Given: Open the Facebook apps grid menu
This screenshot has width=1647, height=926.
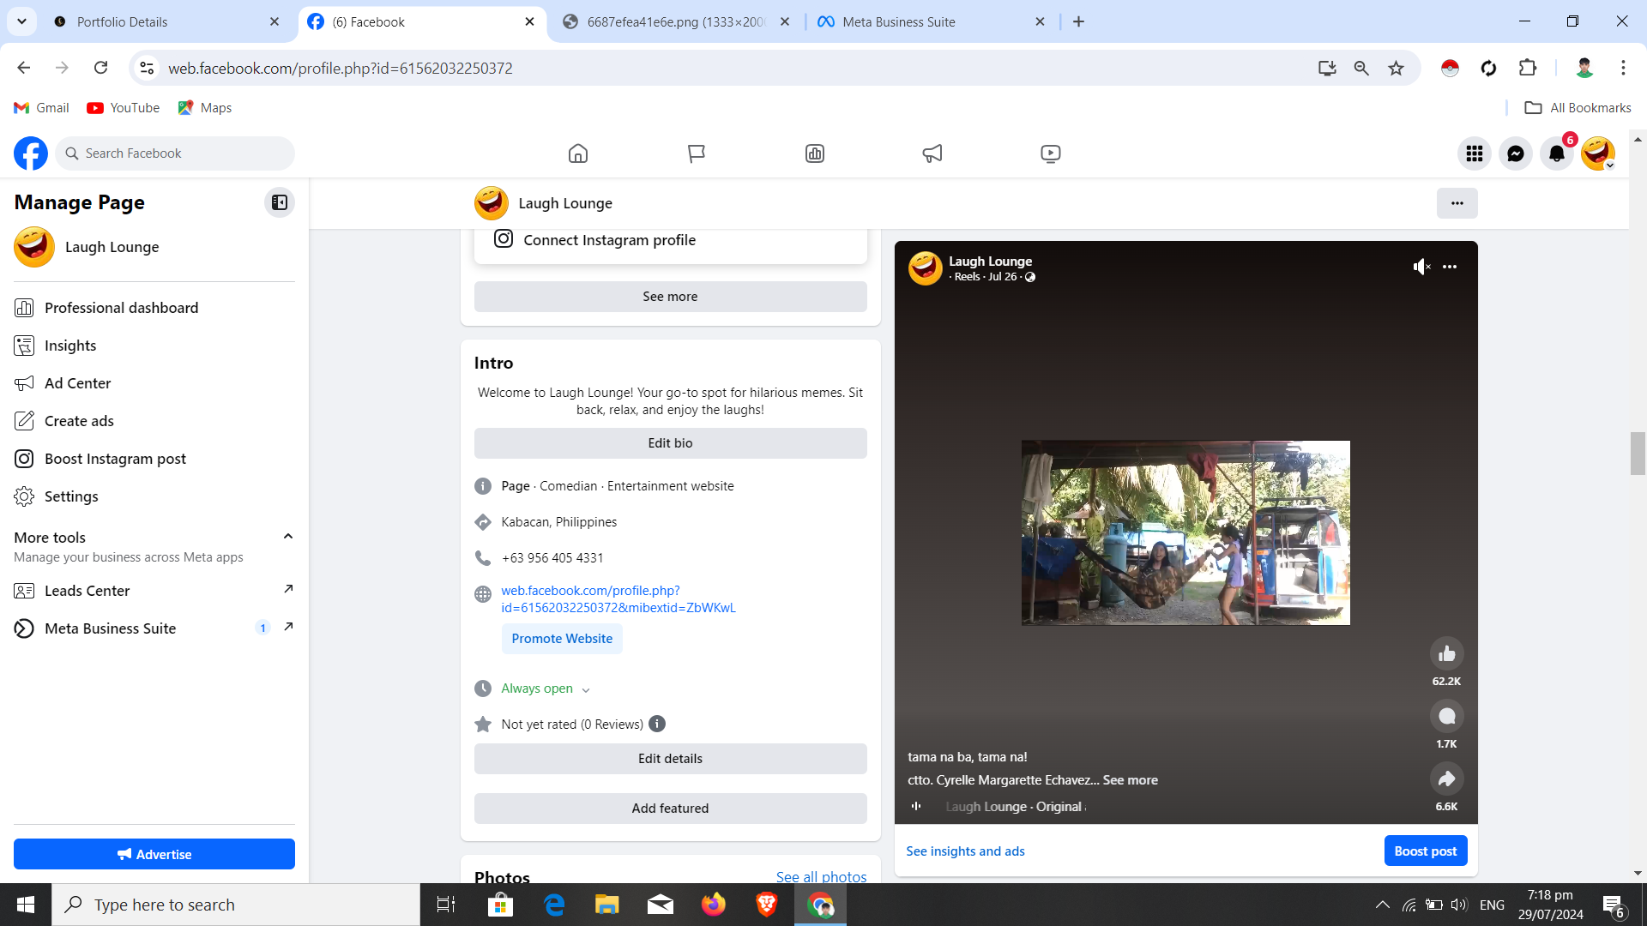Looking at the screenshot, I should [x=1475, y=153].
